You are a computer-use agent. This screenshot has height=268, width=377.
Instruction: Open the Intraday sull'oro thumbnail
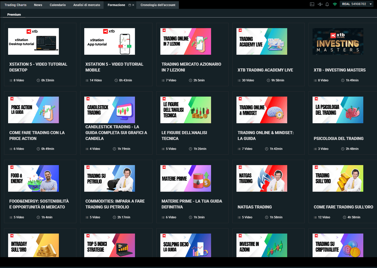(34, 245)
